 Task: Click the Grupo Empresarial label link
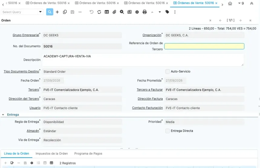tap(26, 35)
